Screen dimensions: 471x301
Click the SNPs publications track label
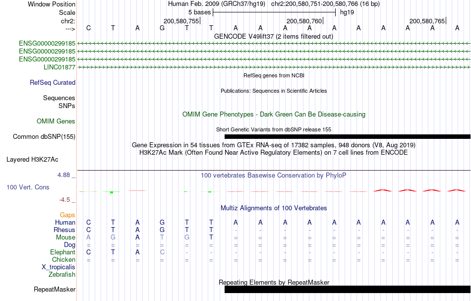click(x=67, y=106)
